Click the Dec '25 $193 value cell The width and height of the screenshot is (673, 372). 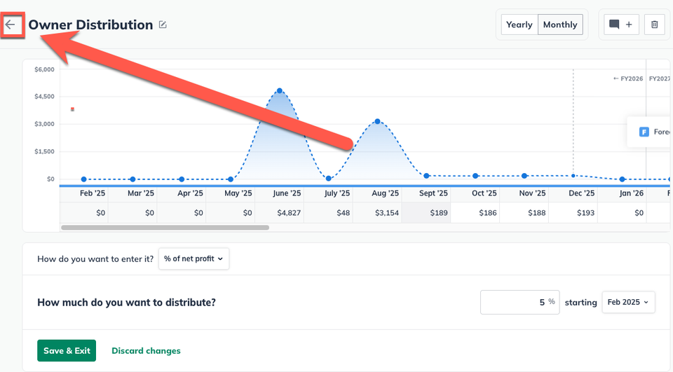(x=573, y=213)
